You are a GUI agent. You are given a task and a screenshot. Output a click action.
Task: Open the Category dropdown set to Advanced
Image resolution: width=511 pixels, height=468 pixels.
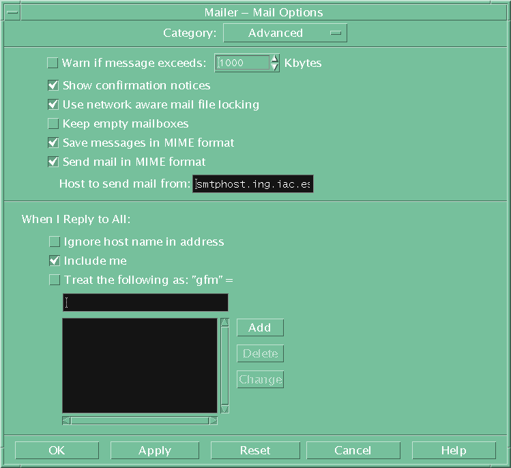coord(284,33)
